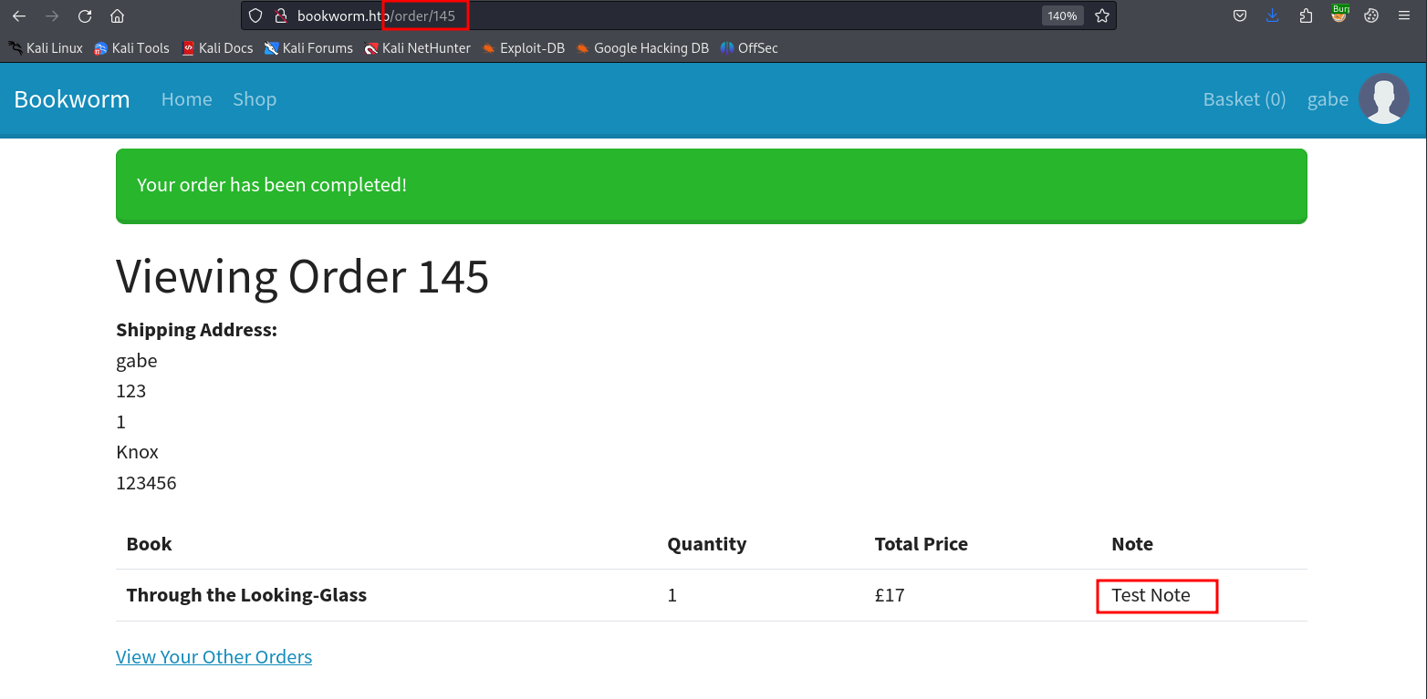The image size is (1427, 699).
Task: Go to the Shop page
Action: pos(255,99)
